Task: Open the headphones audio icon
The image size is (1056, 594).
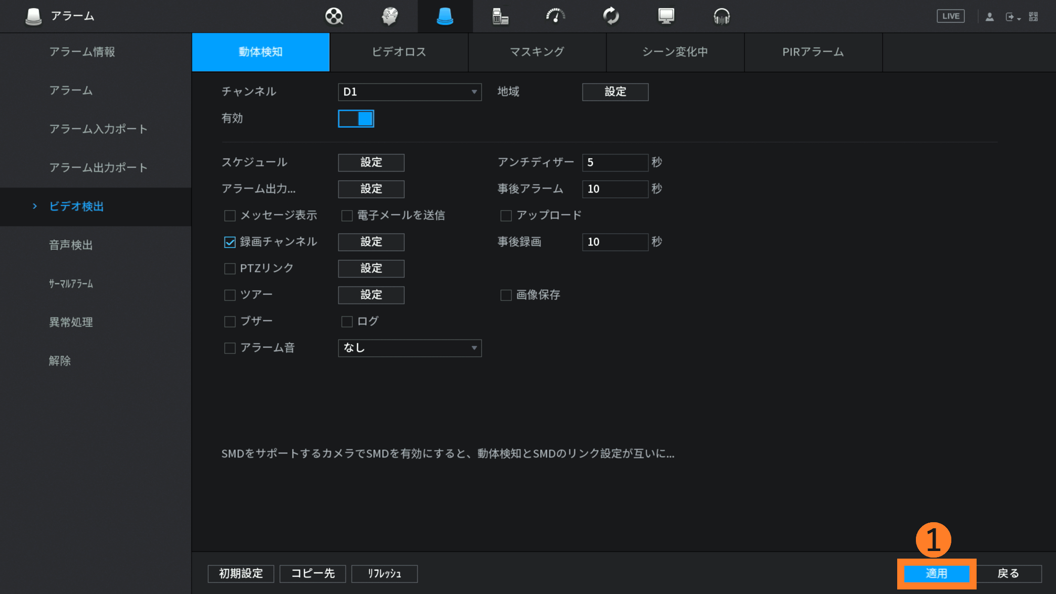Action: coord(721,16)
